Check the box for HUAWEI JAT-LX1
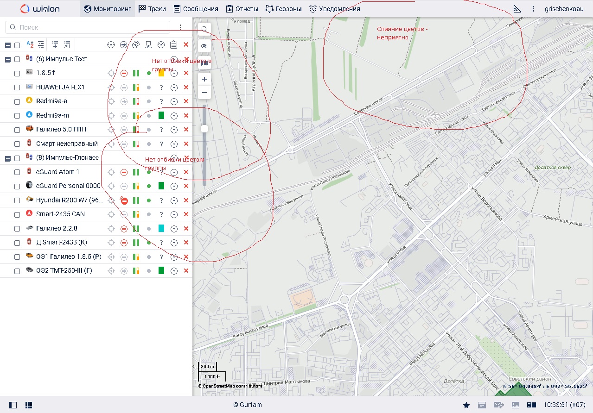 (x=17, y=88)
